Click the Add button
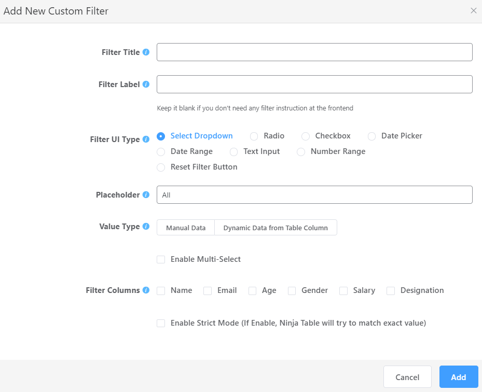Image resolution: width=482 pixels, height=392 pixels. (458, 377)
